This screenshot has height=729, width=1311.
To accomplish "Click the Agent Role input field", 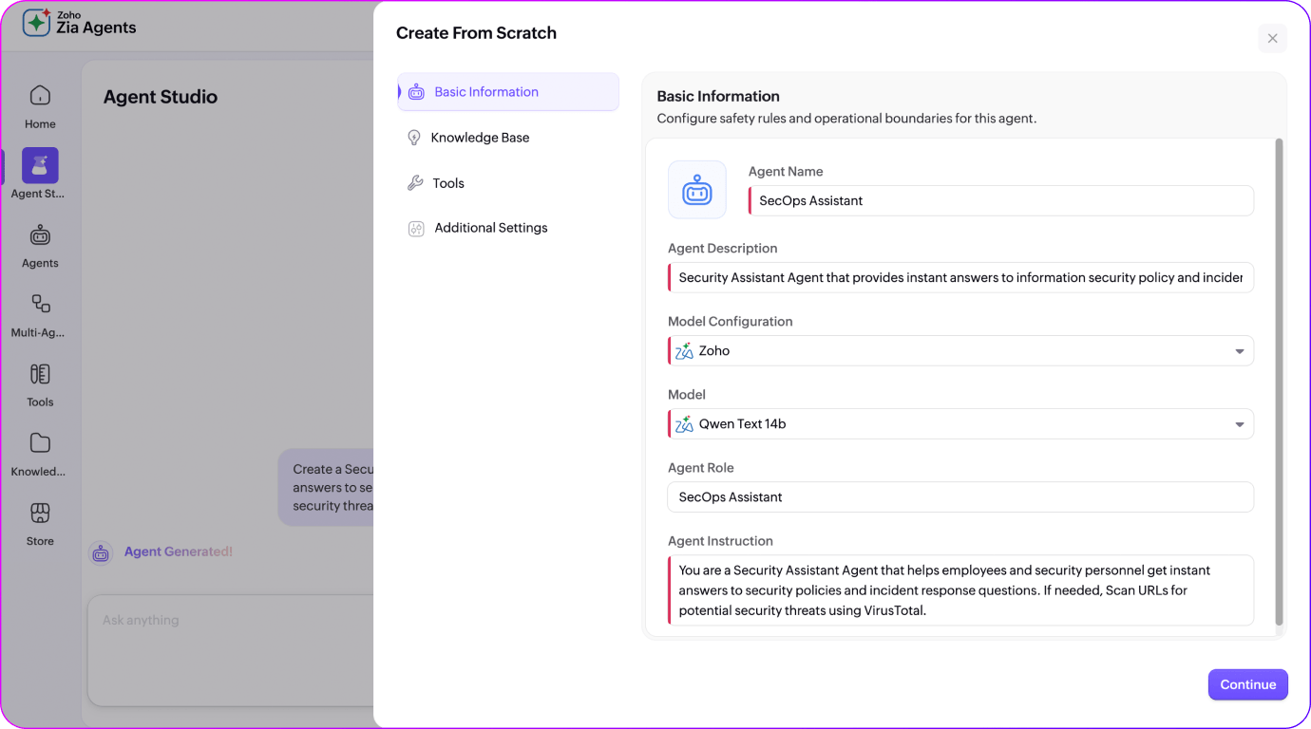I will coord(960,496).
